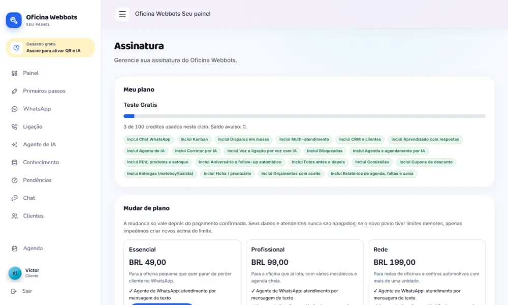Image resolution: width=508 pixels, height=305 pixels.
Task: Click 'Inclui Comissões' tag
Action: click(x=372, y=162)
